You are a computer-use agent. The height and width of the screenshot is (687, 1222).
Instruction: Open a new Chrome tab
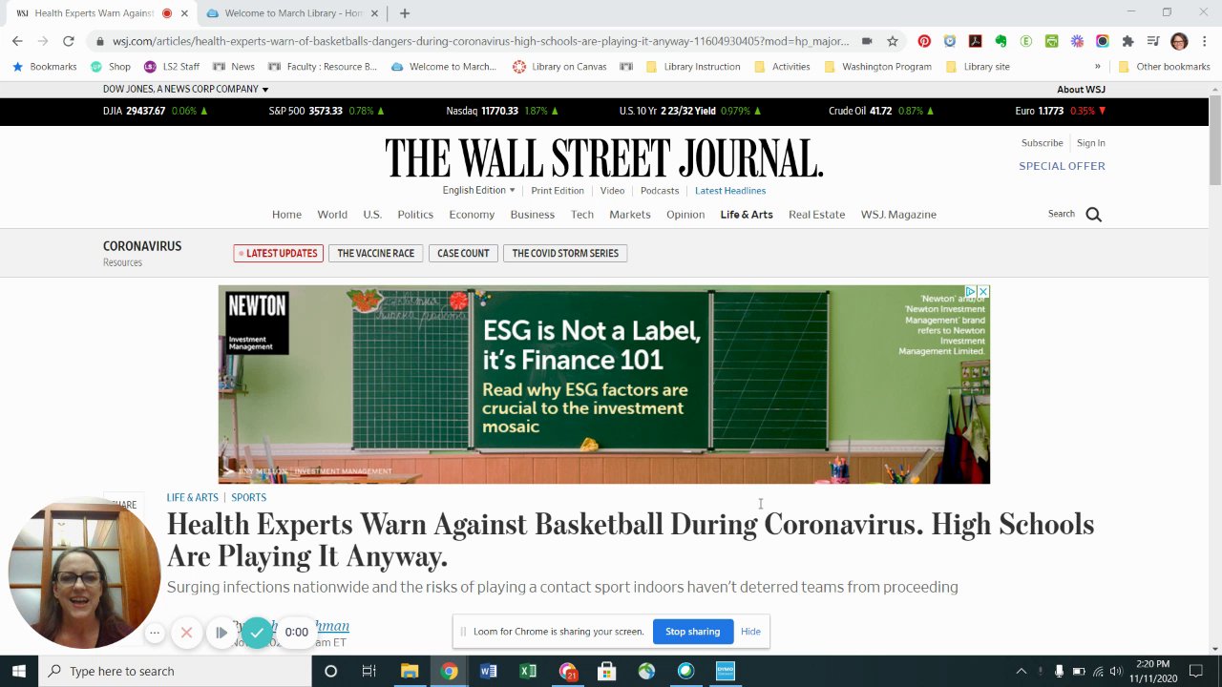(x=405, y=13)
